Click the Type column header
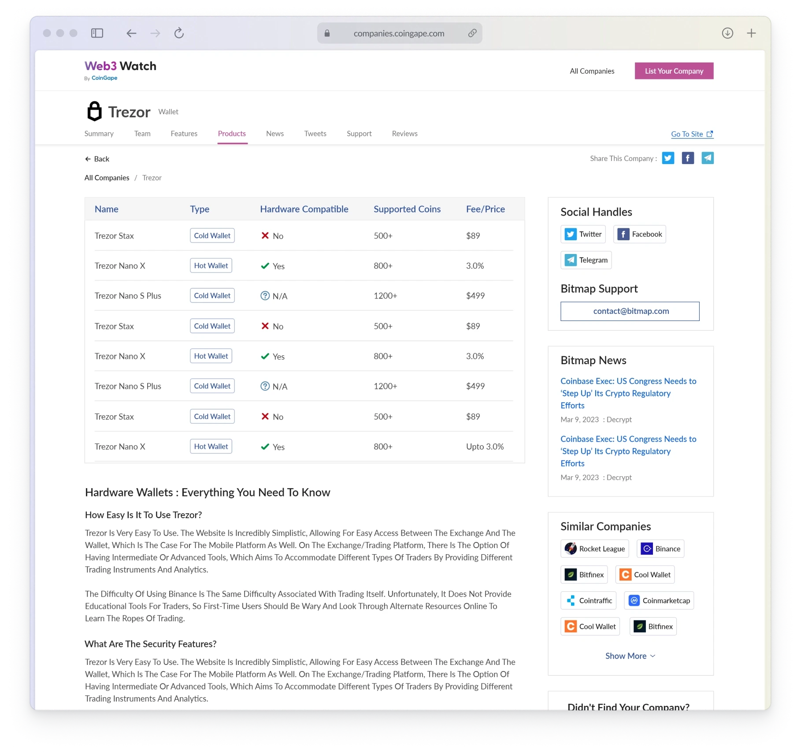The width and height of the screenshot is (801, 754). pos(200,209)
